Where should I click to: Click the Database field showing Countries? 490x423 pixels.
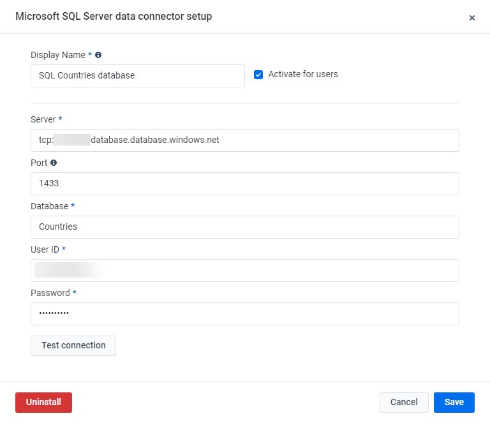click(x=244, y=227)
